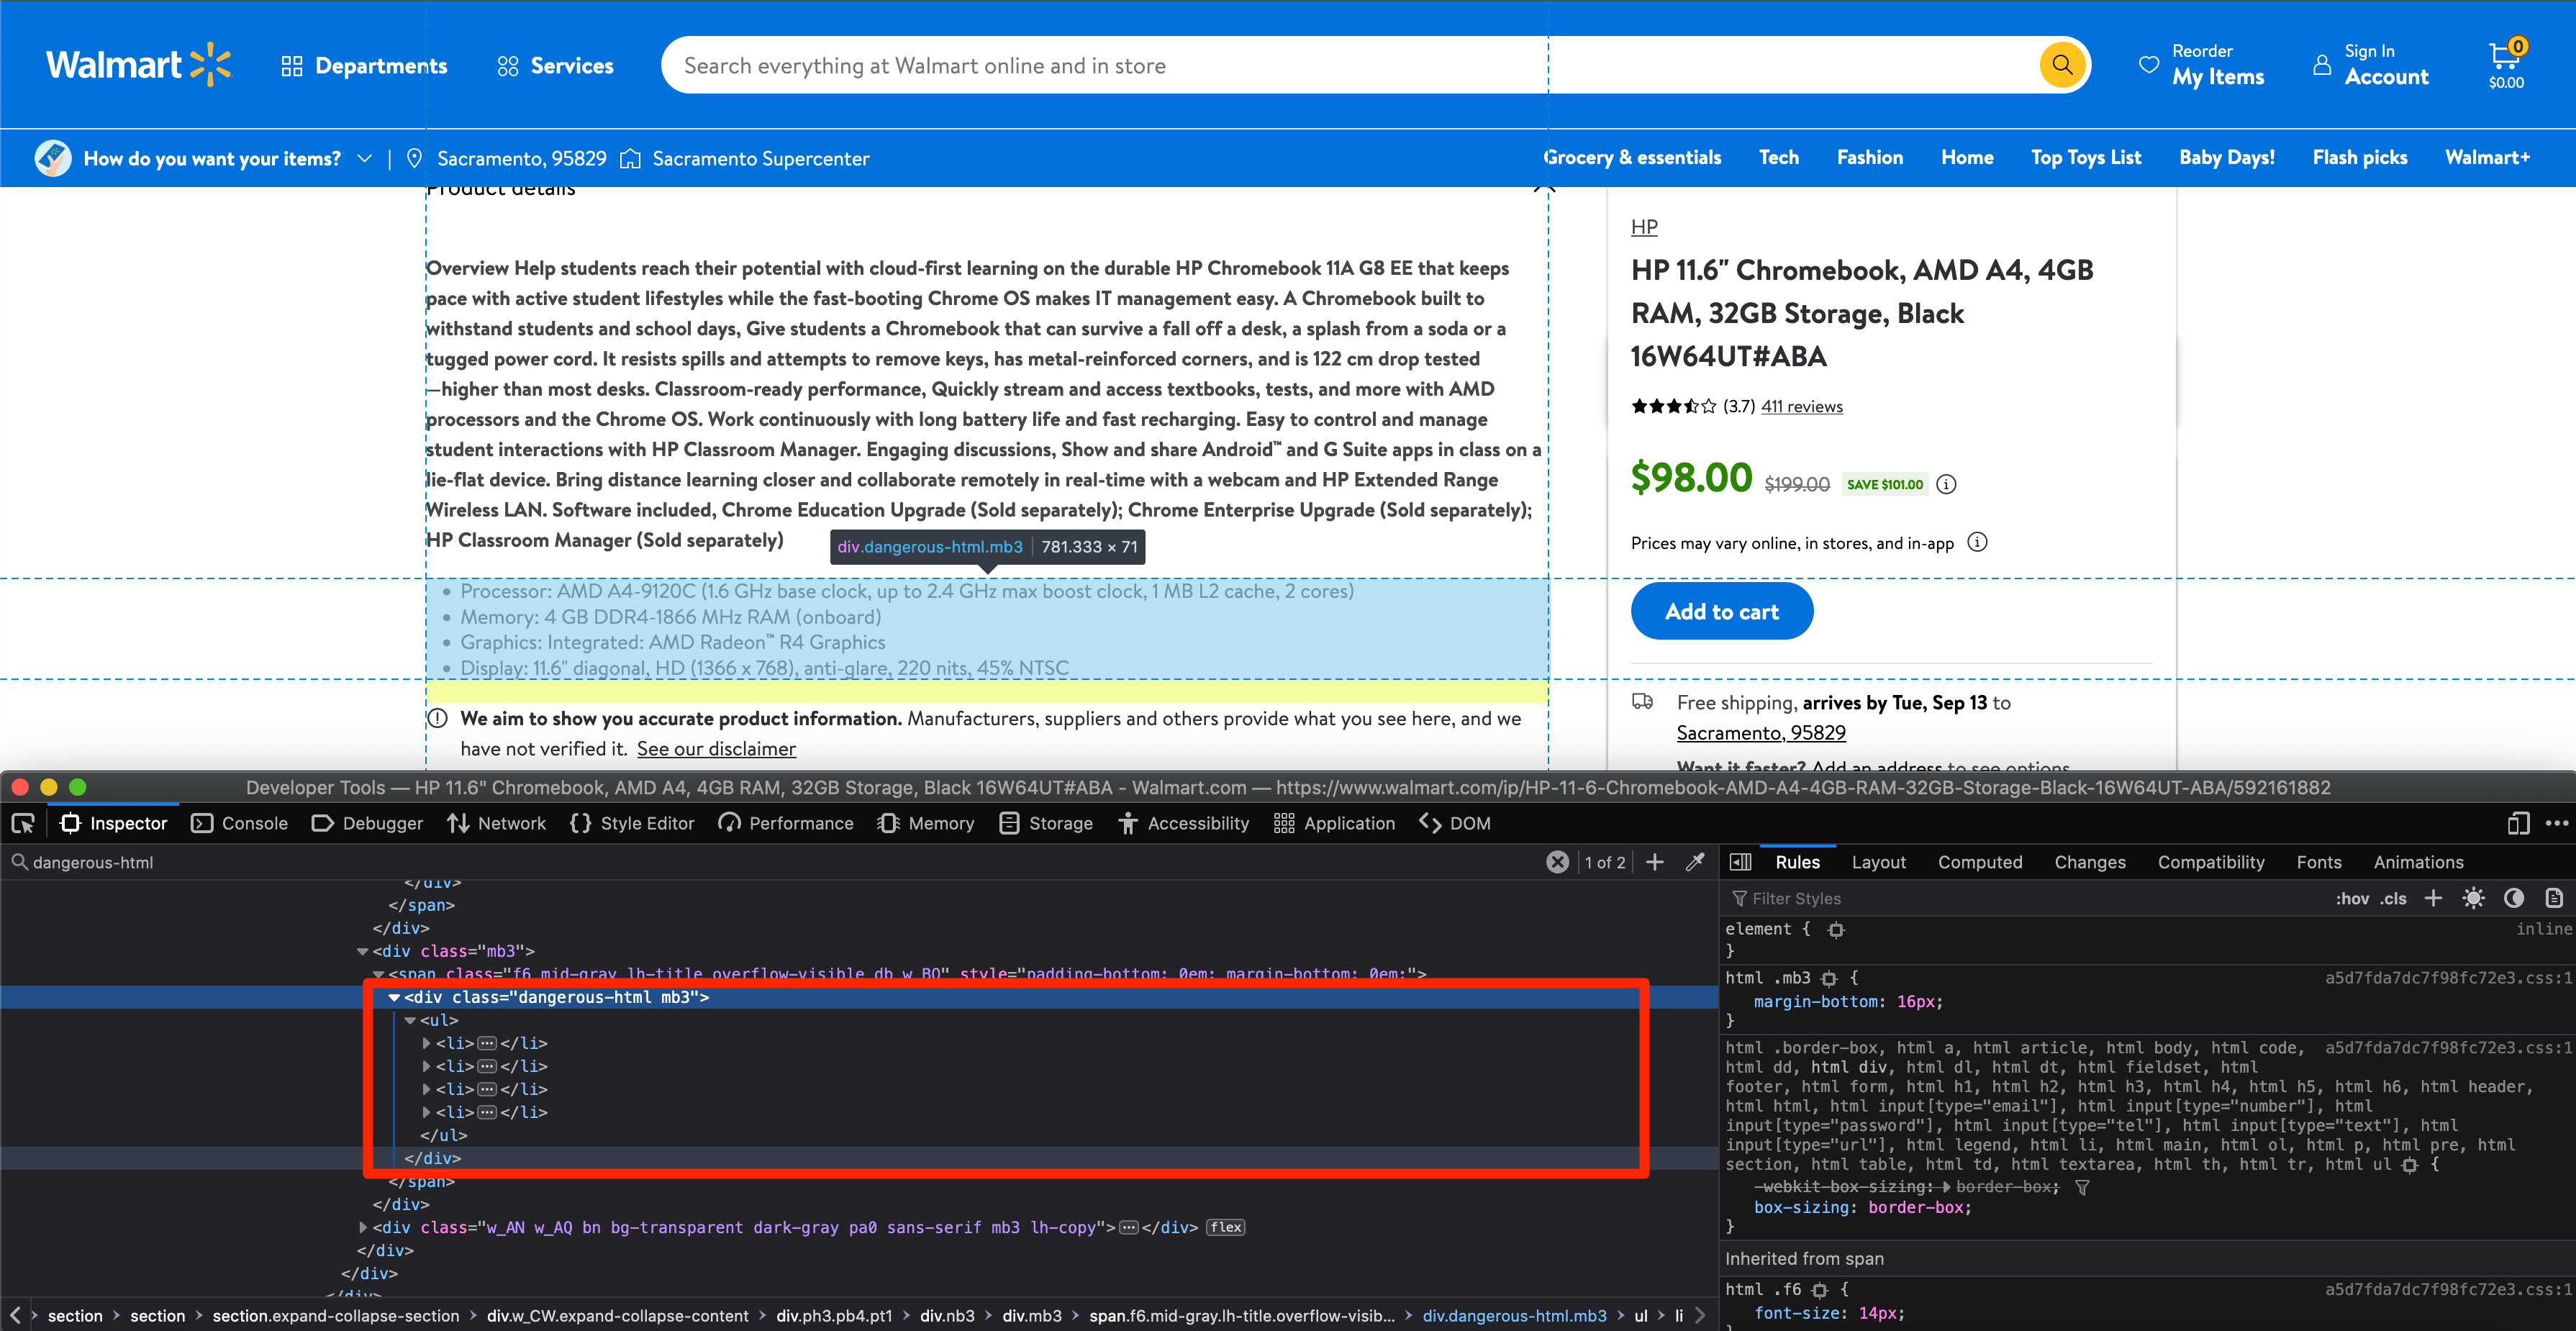Collapse the ul node in the markup tree

[410, 1020]
